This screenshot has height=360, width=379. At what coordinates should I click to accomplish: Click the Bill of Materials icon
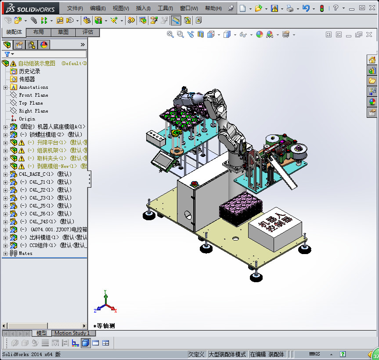pyautogui.click(x=143, y=20)
